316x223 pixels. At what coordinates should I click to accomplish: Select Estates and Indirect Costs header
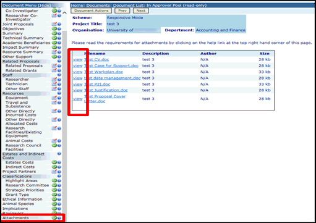click(23, 156)
